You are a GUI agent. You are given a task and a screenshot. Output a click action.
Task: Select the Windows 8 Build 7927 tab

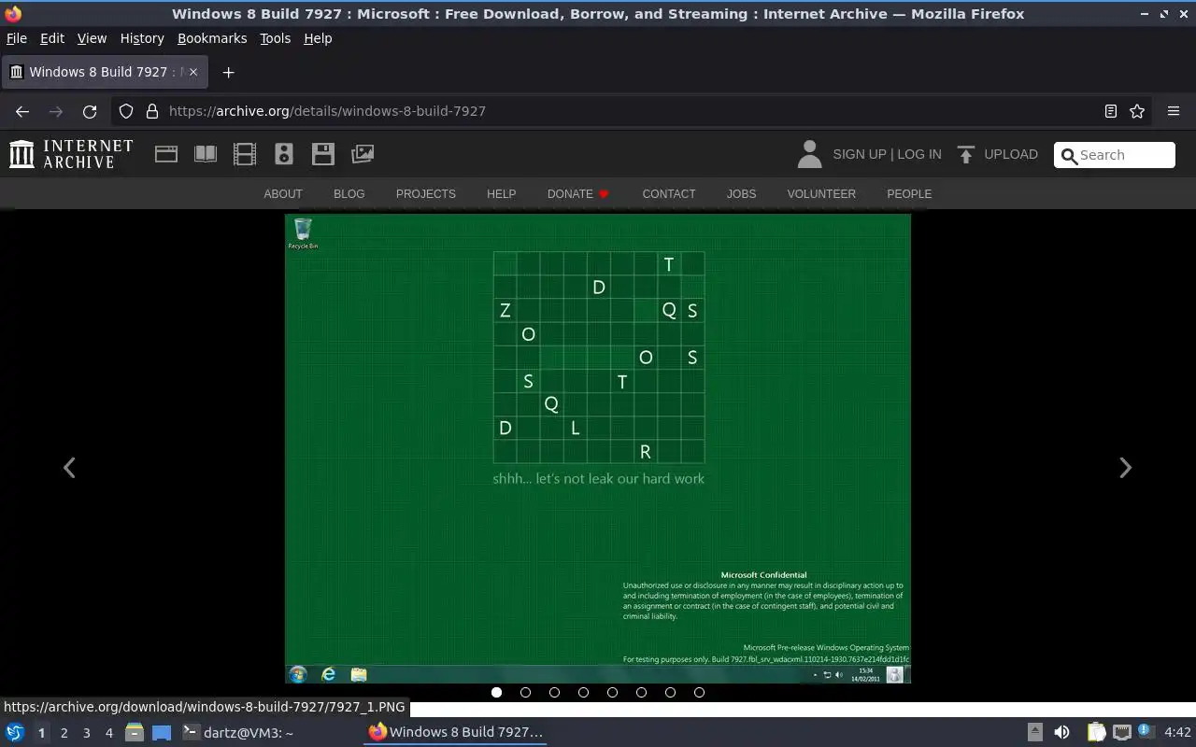(x=105, y=72)
